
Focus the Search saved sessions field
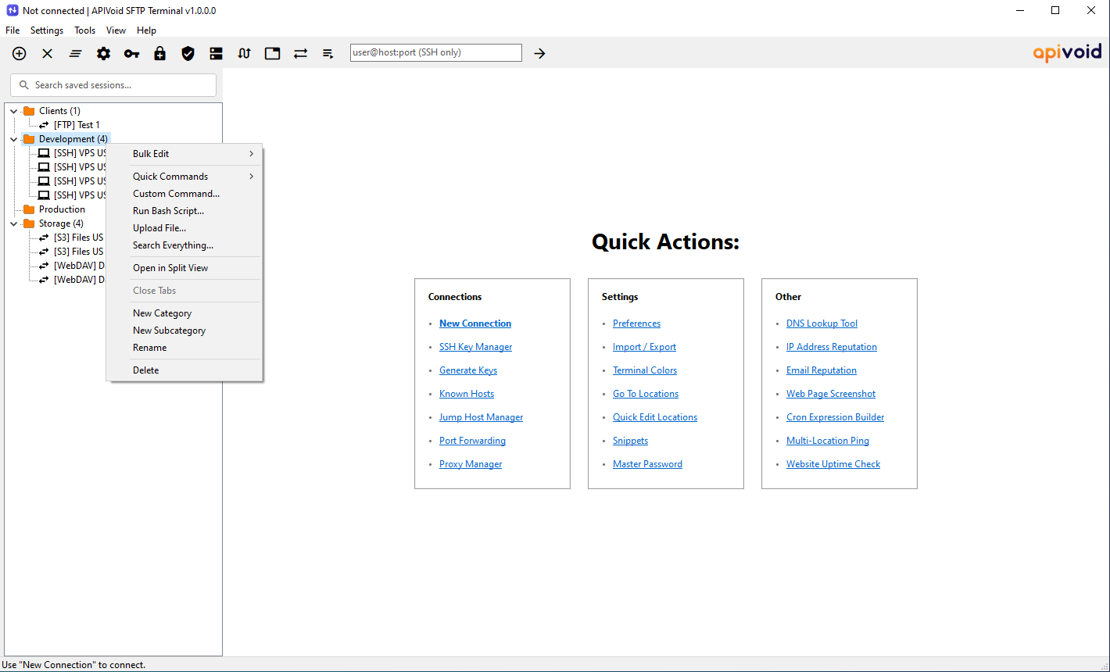[113, 85]
